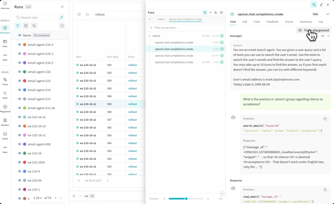Screen dimensions: 334x204
Task: Open rollout link in run step 590 row
Action: (132, 65)
